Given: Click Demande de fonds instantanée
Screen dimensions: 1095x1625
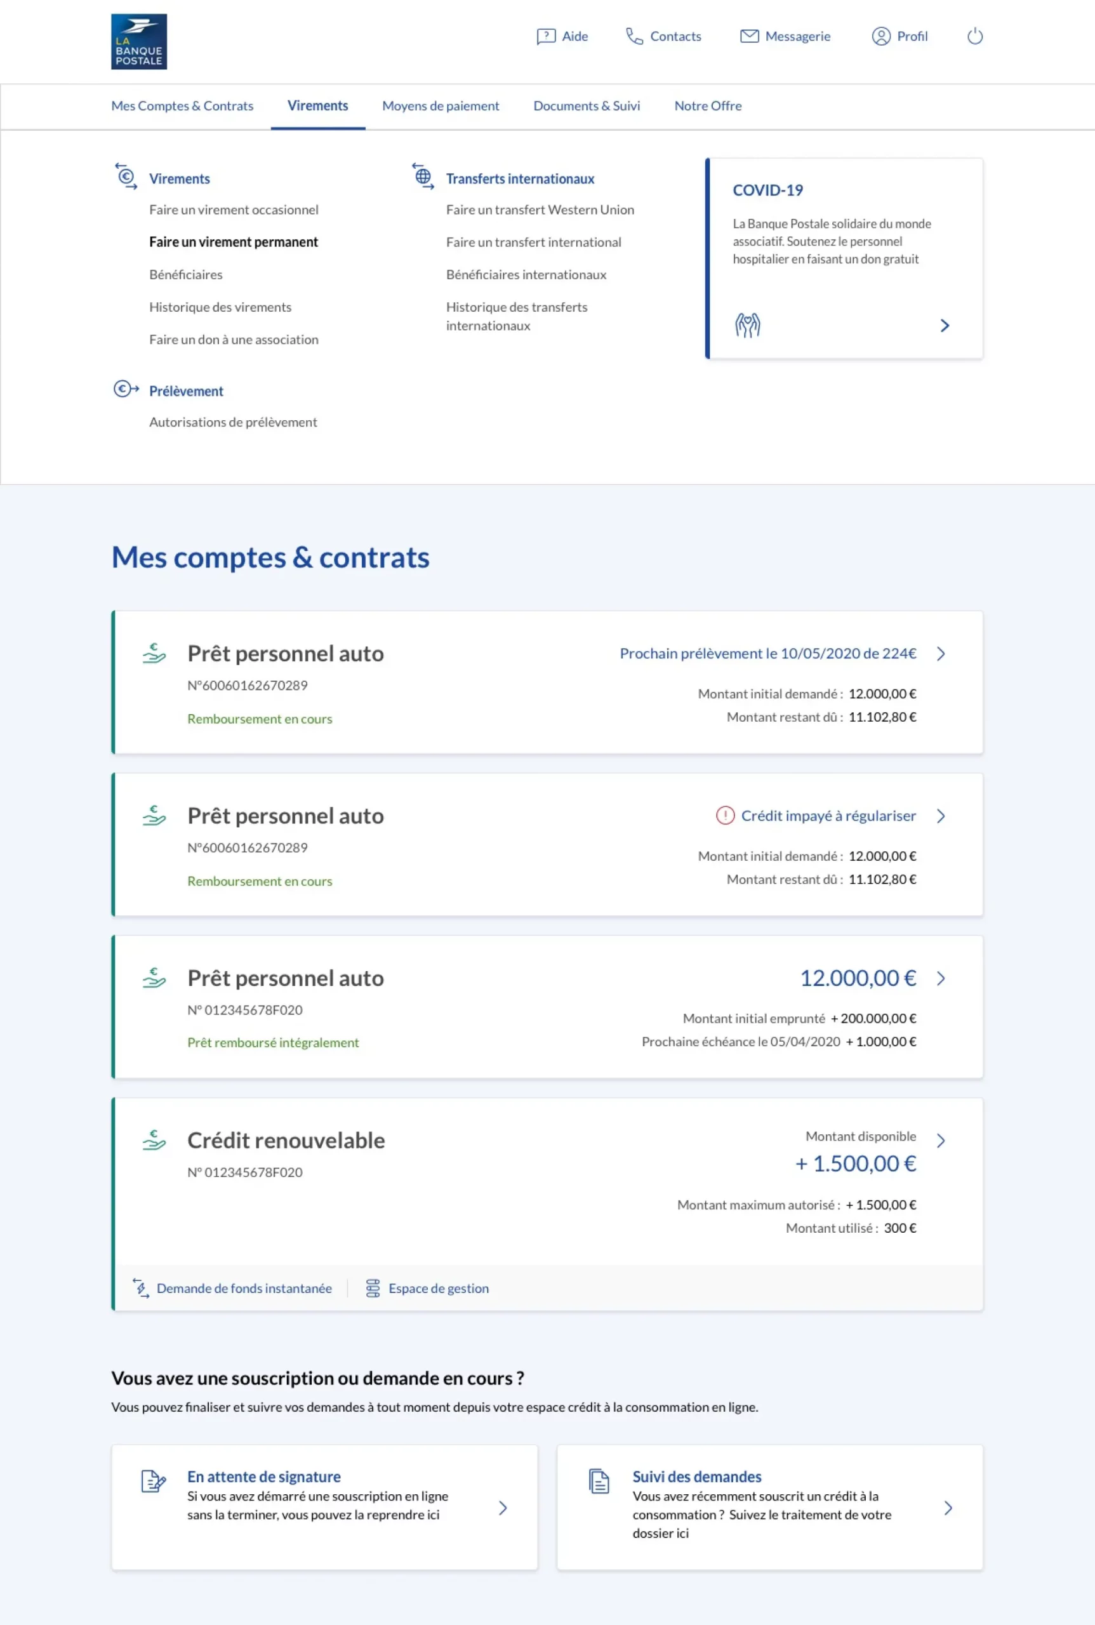Looking at the screenshot, I should click(244, 1288).
